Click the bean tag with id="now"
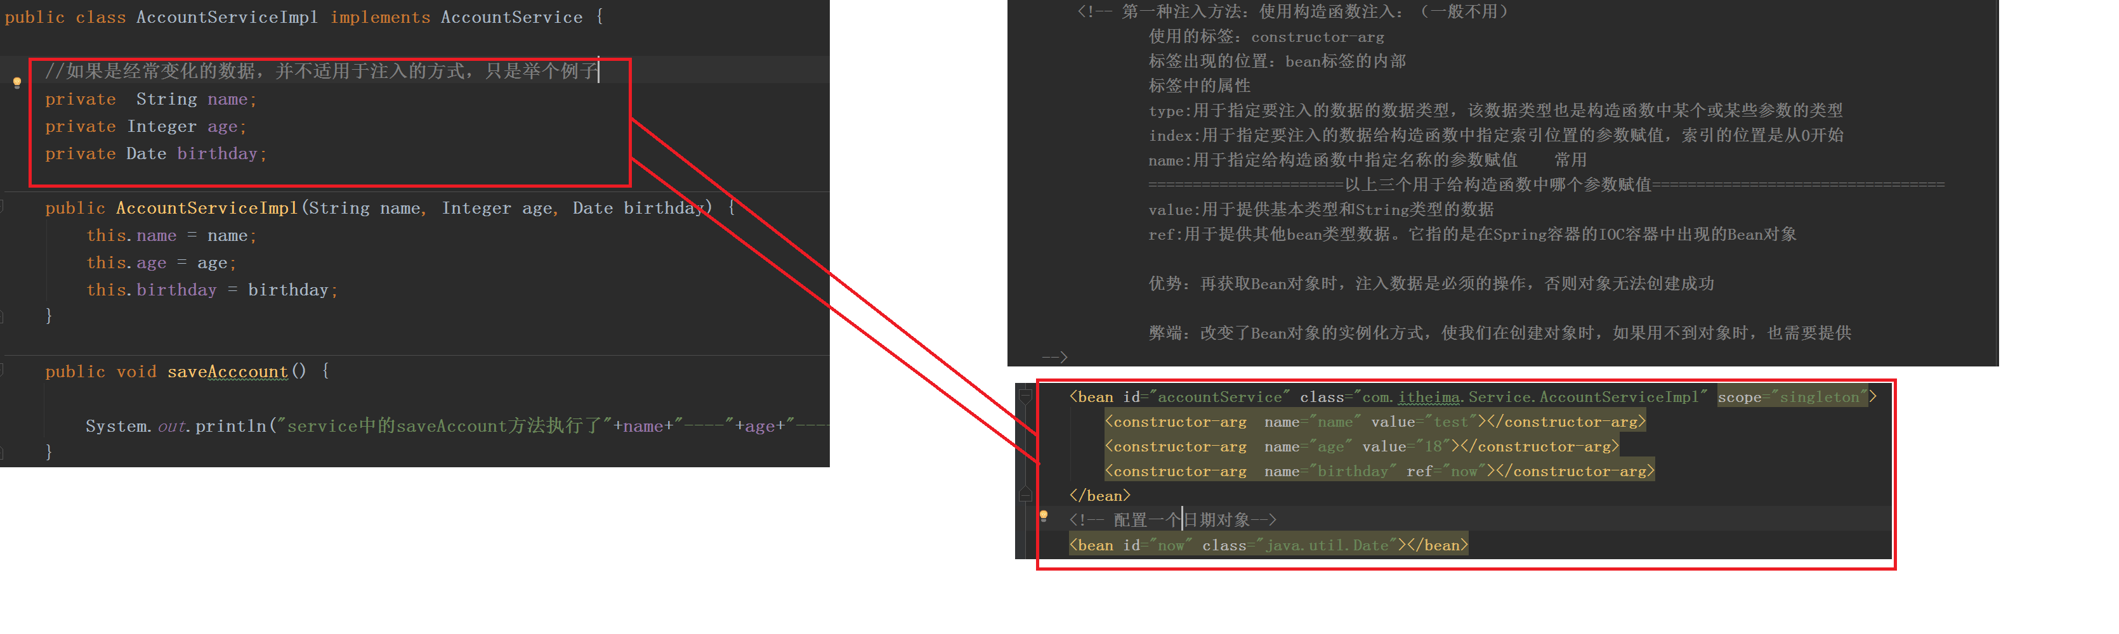 click(x=1268, y=545)
